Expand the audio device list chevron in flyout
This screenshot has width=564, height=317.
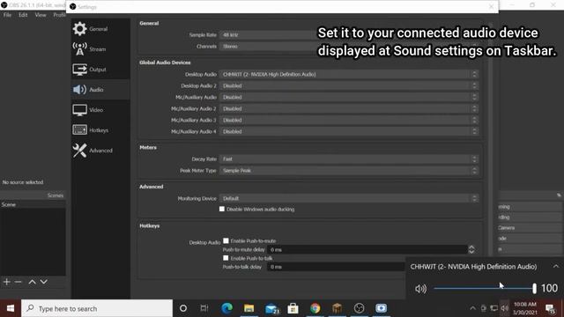556,266
